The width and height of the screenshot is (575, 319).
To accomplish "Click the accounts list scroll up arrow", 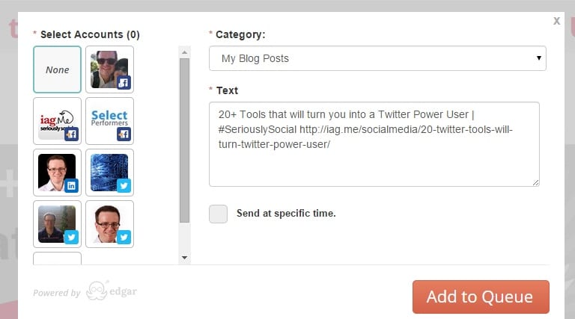I will 184,52.
